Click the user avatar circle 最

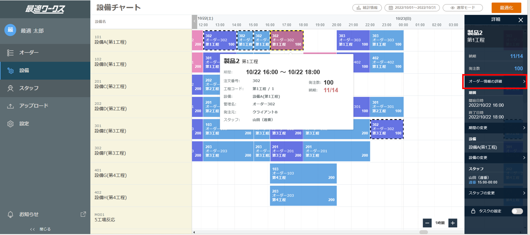point(10,30)
